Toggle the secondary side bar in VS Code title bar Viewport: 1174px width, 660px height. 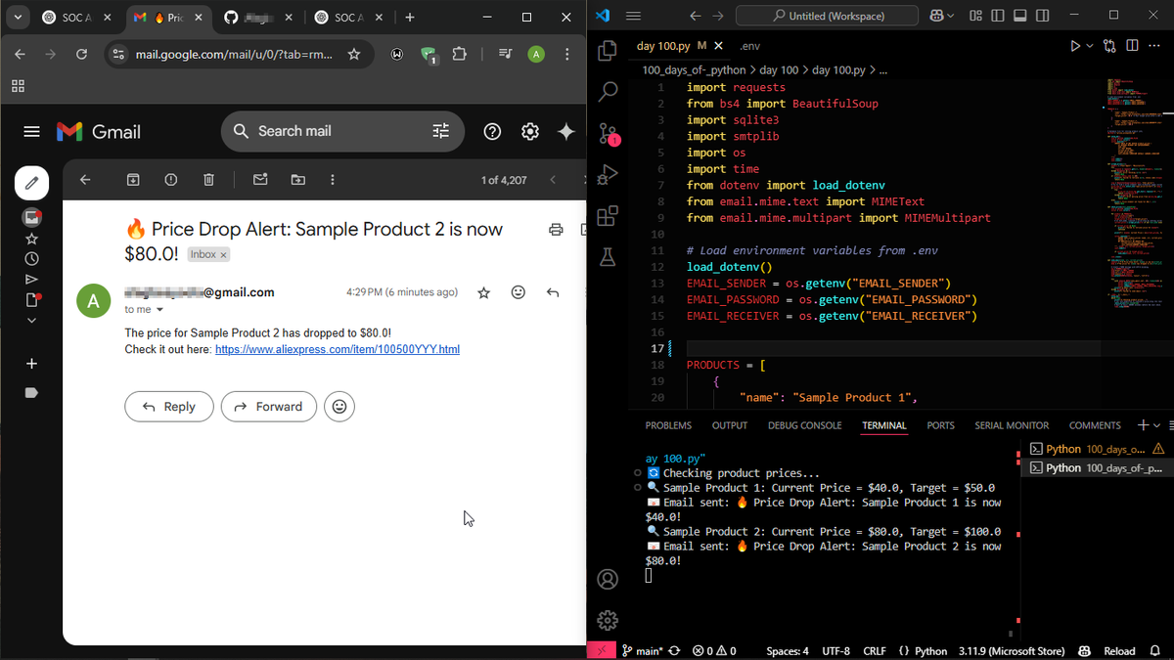click(1043, 16)
